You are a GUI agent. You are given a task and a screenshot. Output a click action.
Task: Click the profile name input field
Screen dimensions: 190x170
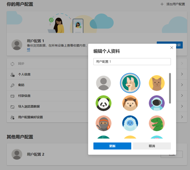tap(132, 61)
